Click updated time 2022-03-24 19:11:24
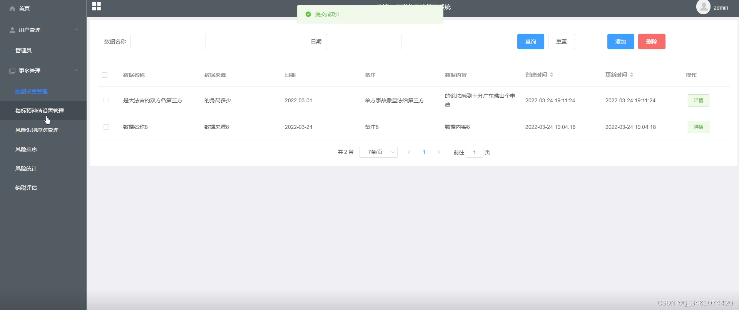Image resolution: width=739 pixels, height=310 pixels. tap(630, 100)
